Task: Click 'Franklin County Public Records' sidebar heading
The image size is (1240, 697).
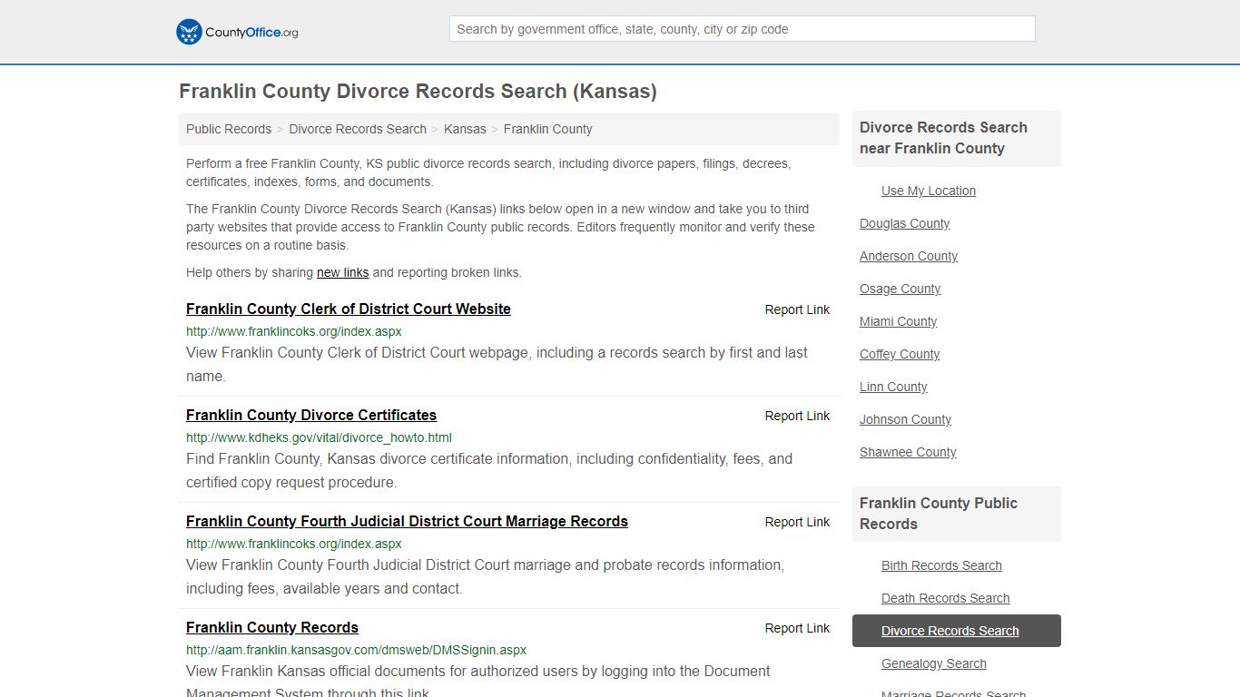Action: [x=957, y=514]
